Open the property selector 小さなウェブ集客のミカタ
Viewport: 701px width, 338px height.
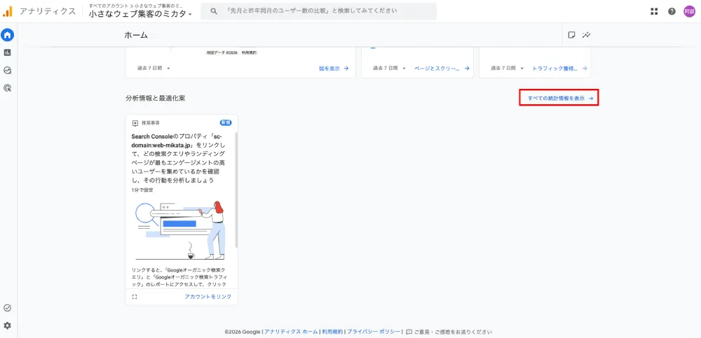click(x=140, y=14)
